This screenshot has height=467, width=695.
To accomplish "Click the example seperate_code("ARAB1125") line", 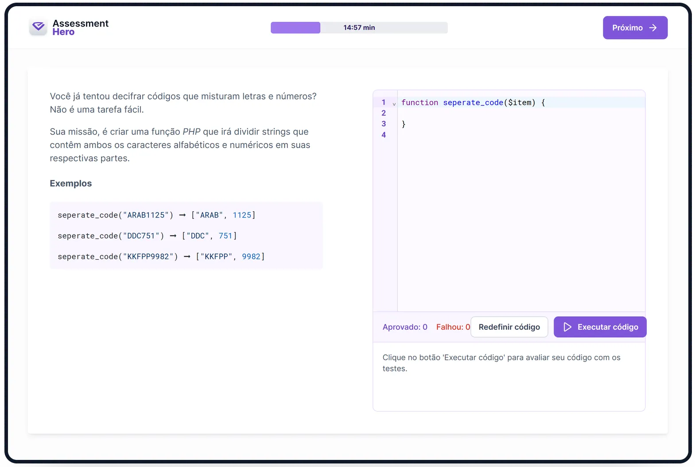I will (156, 215).
